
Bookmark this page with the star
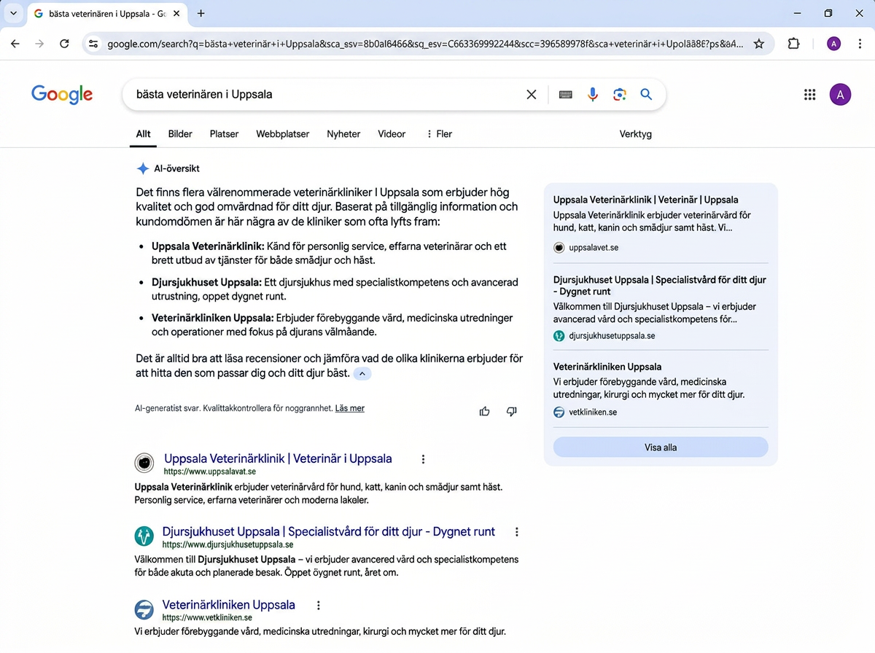coord(759,44)
